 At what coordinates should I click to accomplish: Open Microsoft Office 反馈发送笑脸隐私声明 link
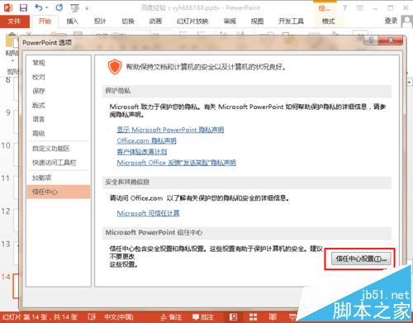[176, 163]
